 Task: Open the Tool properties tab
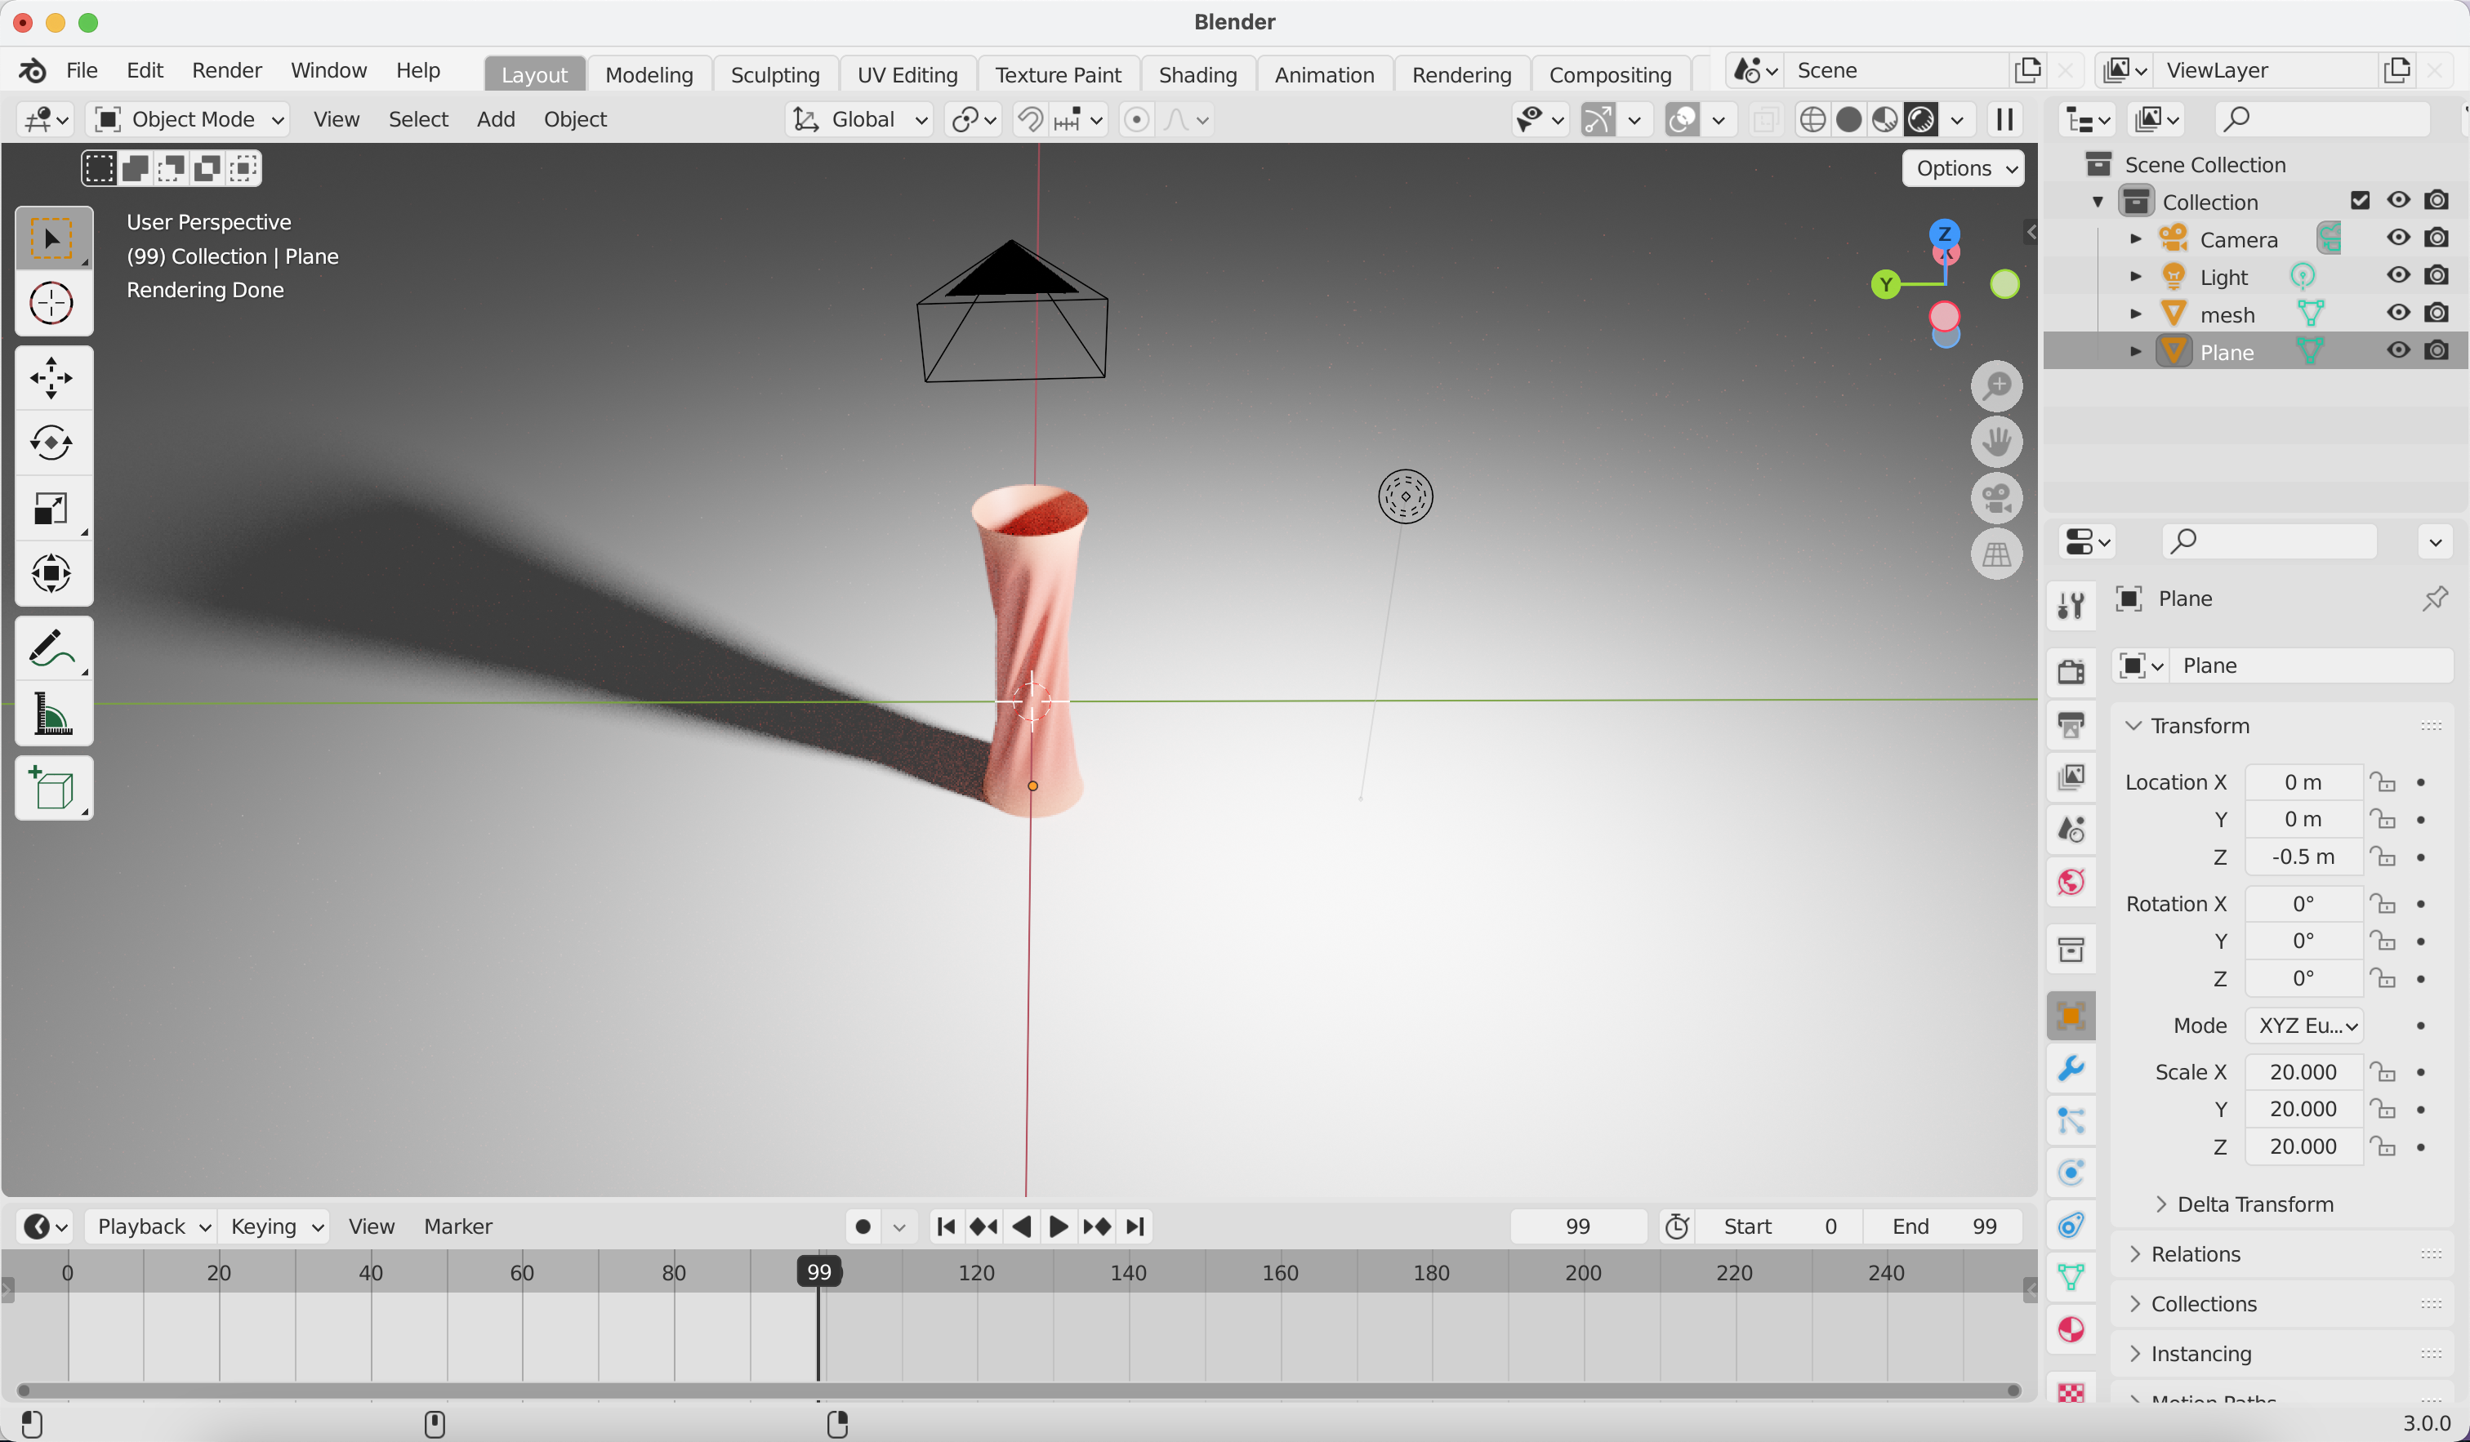2071,604
